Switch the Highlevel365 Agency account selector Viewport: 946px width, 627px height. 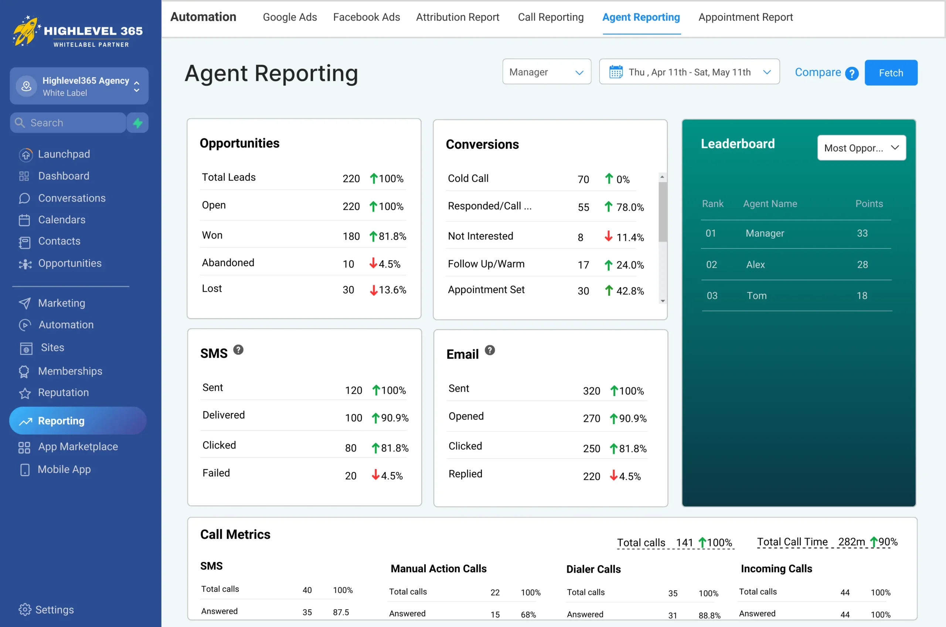pyautogui.click(x=79, y=86)
